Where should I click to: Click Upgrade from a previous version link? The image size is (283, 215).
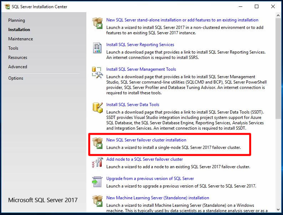[150, 179]
